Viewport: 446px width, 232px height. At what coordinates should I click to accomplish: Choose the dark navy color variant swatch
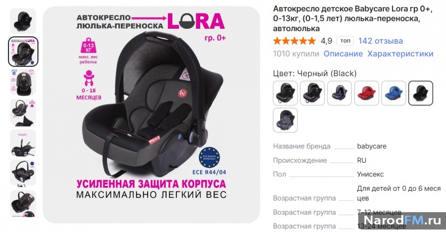tap(339, 93)
